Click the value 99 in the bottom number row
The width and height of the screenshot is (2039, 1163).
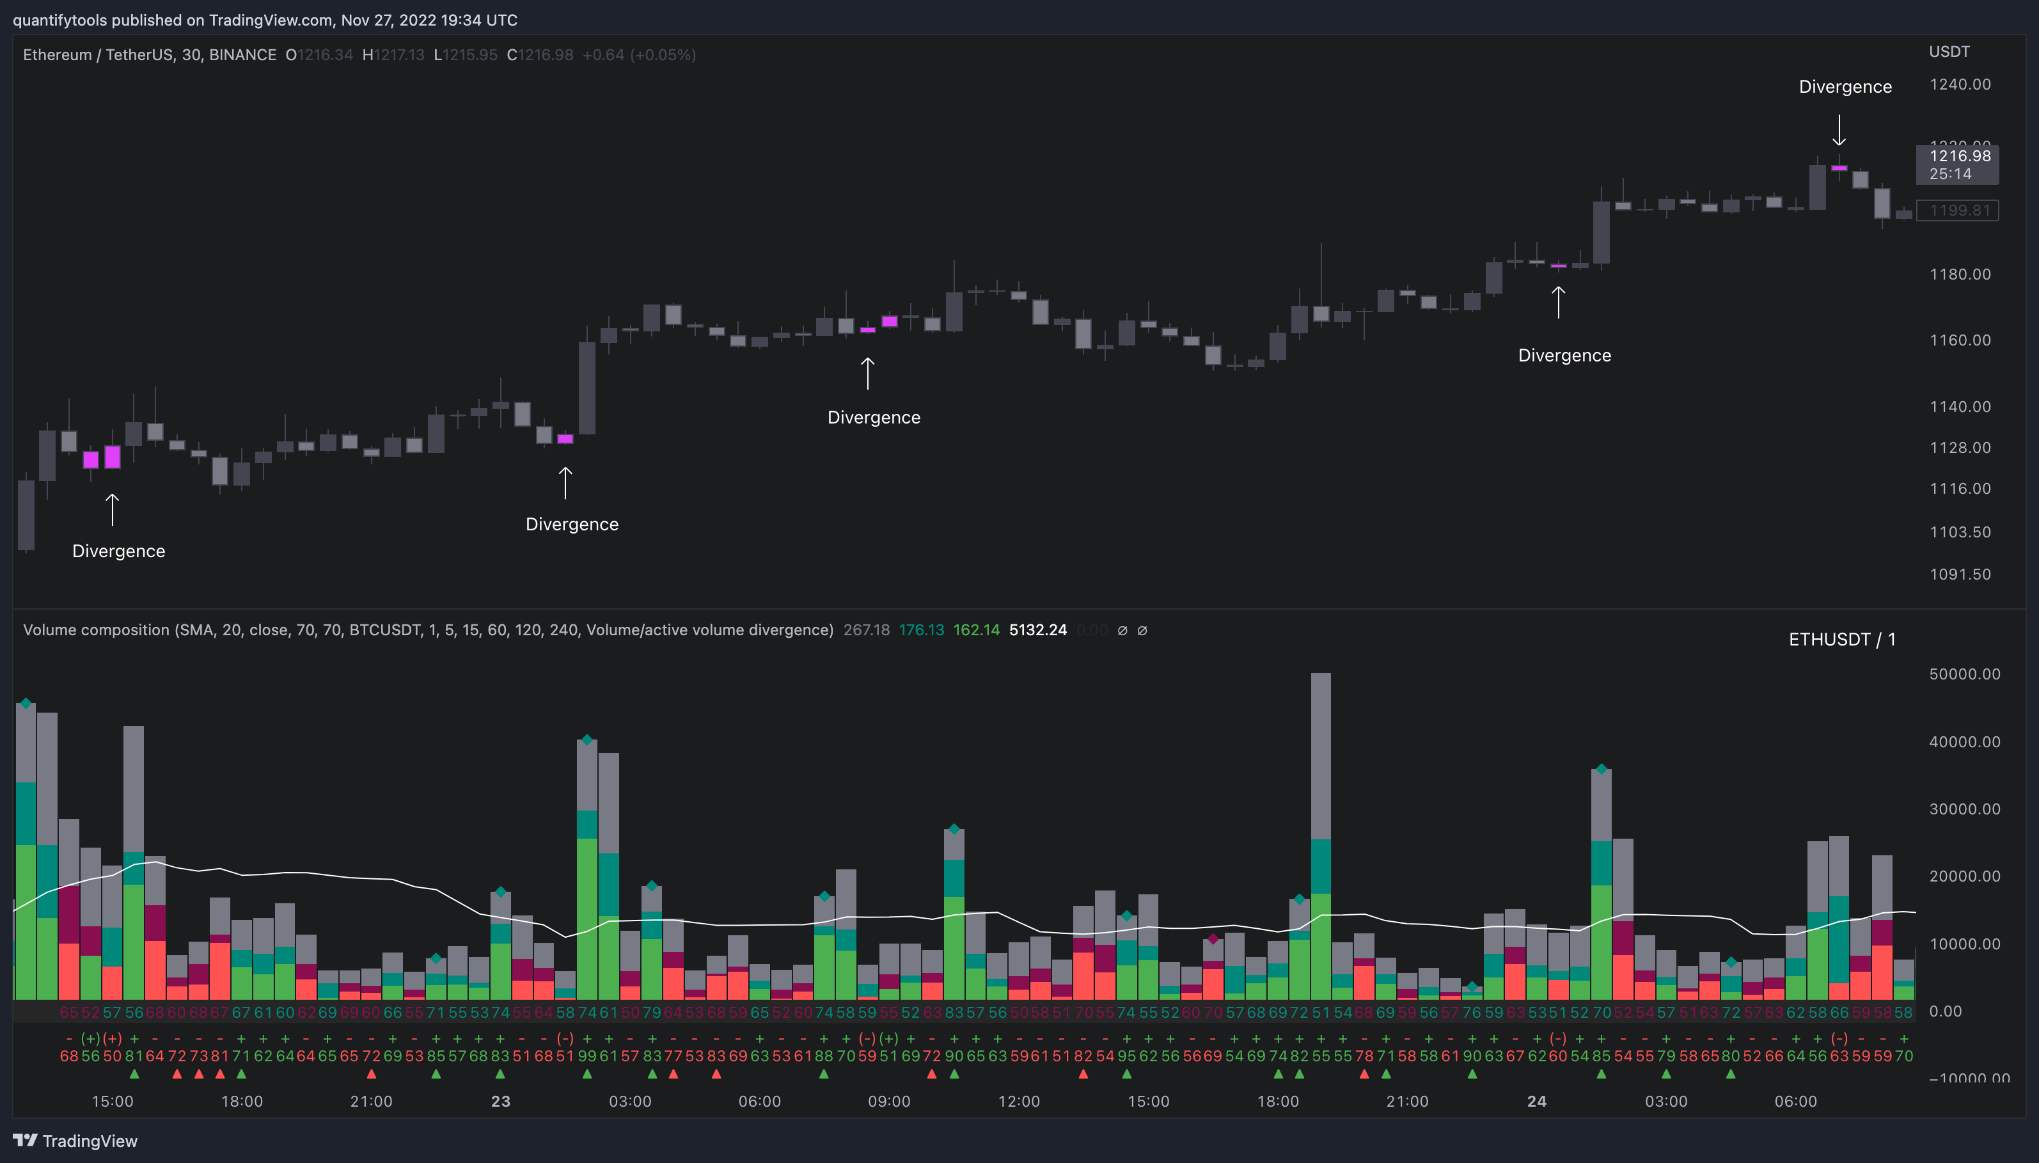tap(587, 1056)
